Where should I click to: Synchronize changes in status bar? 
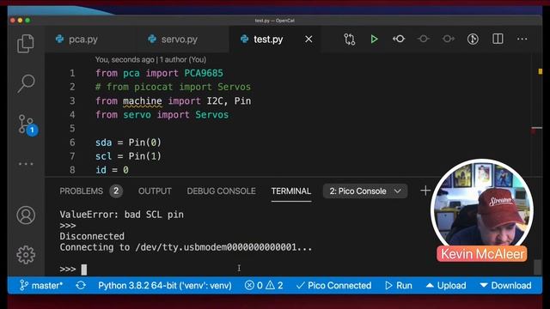point(81,286)
